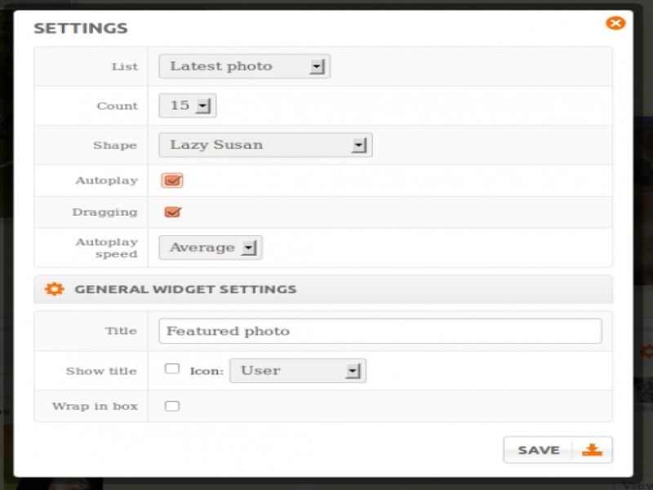Enable the Show title checkbox
Screen dimensions: 653x490
(172, 369)
